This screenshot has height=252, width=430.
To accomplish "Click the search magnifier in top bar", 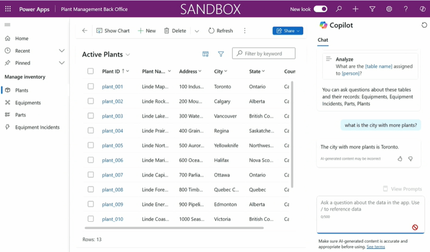I will pyautogui.click(x=339, y=9).
